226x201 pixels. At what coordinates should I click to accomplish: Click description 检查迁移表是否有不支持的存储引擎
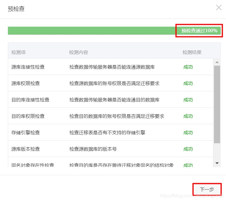107,132
